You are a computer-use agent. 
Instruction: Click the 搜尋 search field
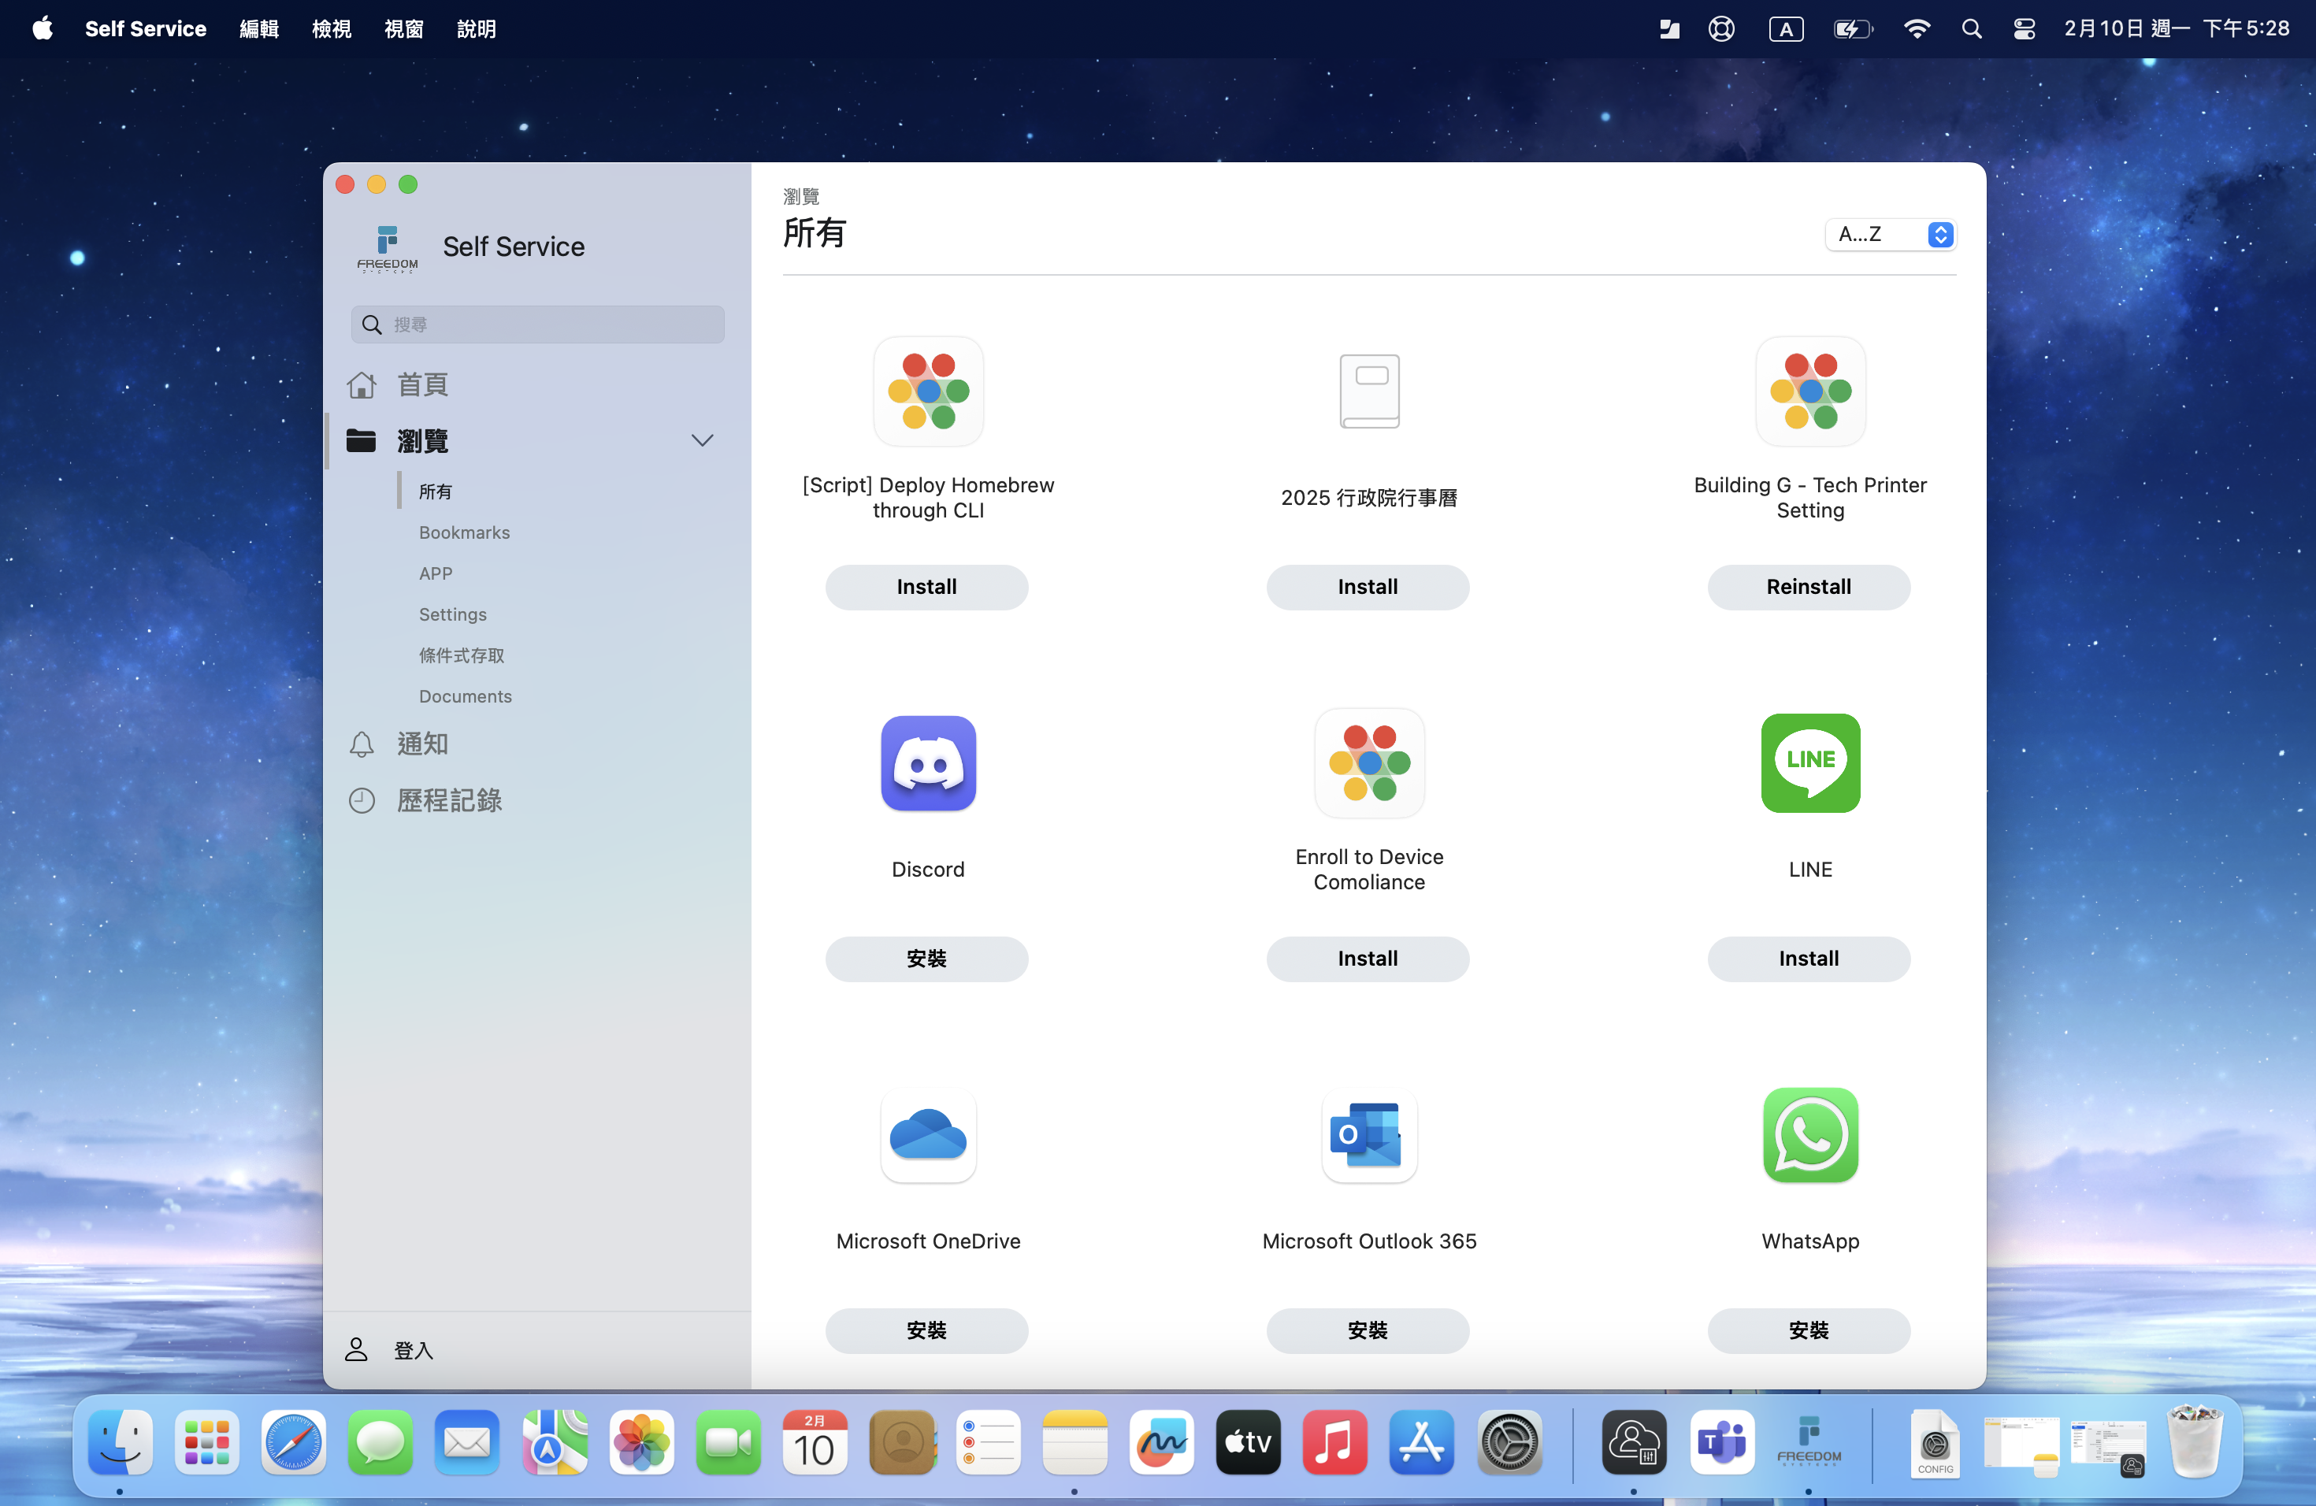coord(538,324)
